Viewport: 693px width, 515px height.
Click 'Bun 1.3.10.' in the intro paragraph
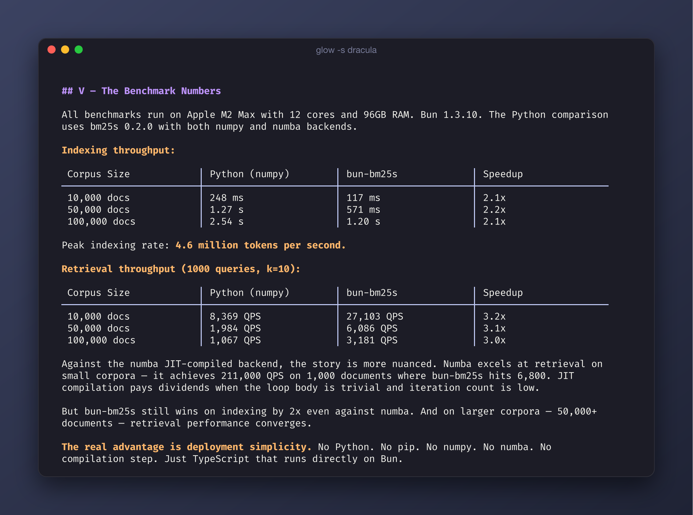click(451, 115)
